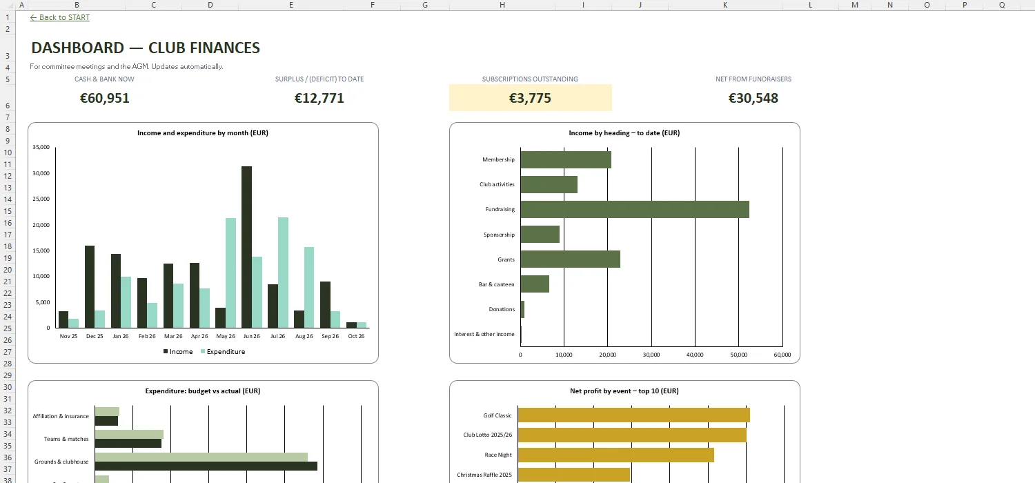This screenshot has width=1035, height=483.
Task: Click 'Expenditure: budget vs actual' chart title
Action: pos(203,391)
